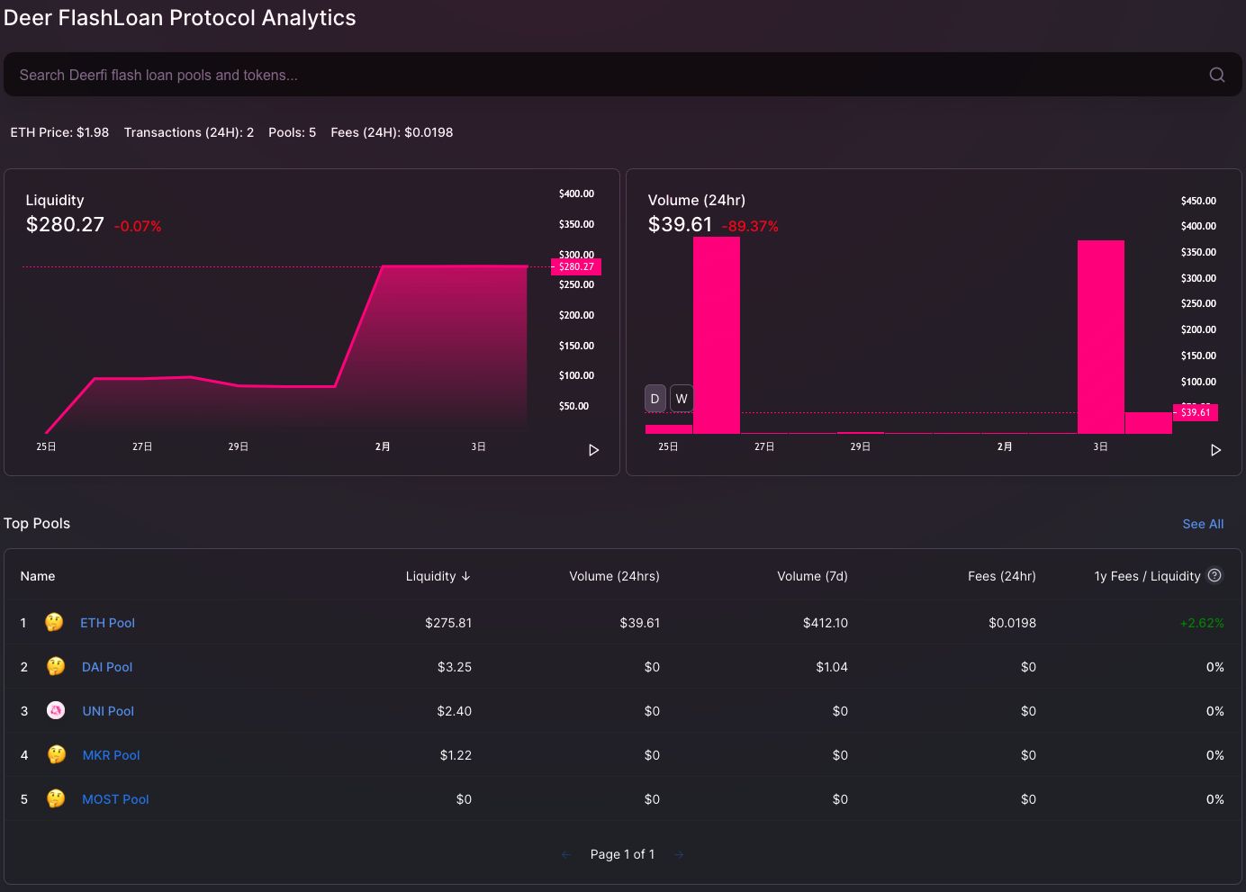Click the ETH Price: $1.98 stat
Viewport: 1246px width, 892px height.
59,132
